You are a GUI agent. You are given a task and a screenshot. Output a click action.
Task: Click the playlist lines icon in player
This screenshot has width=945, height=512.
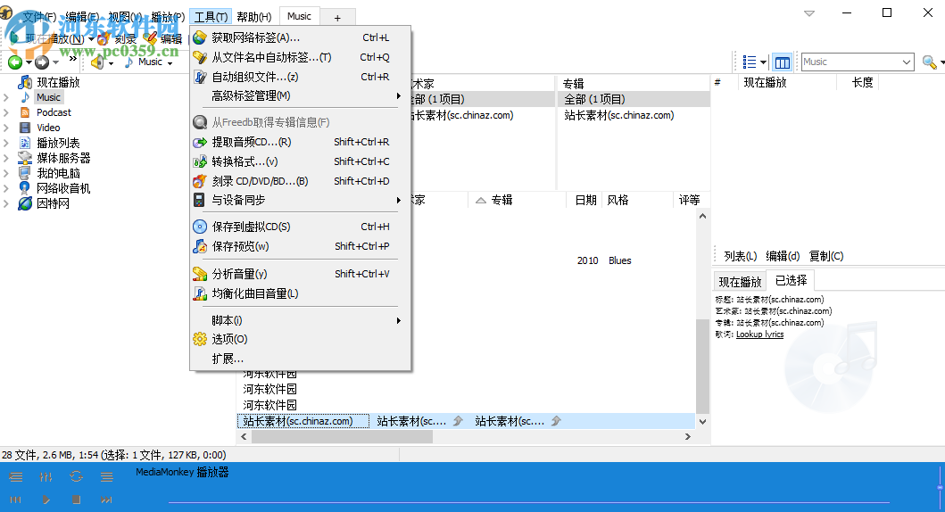pyautogui.click(x=107, y=477)
